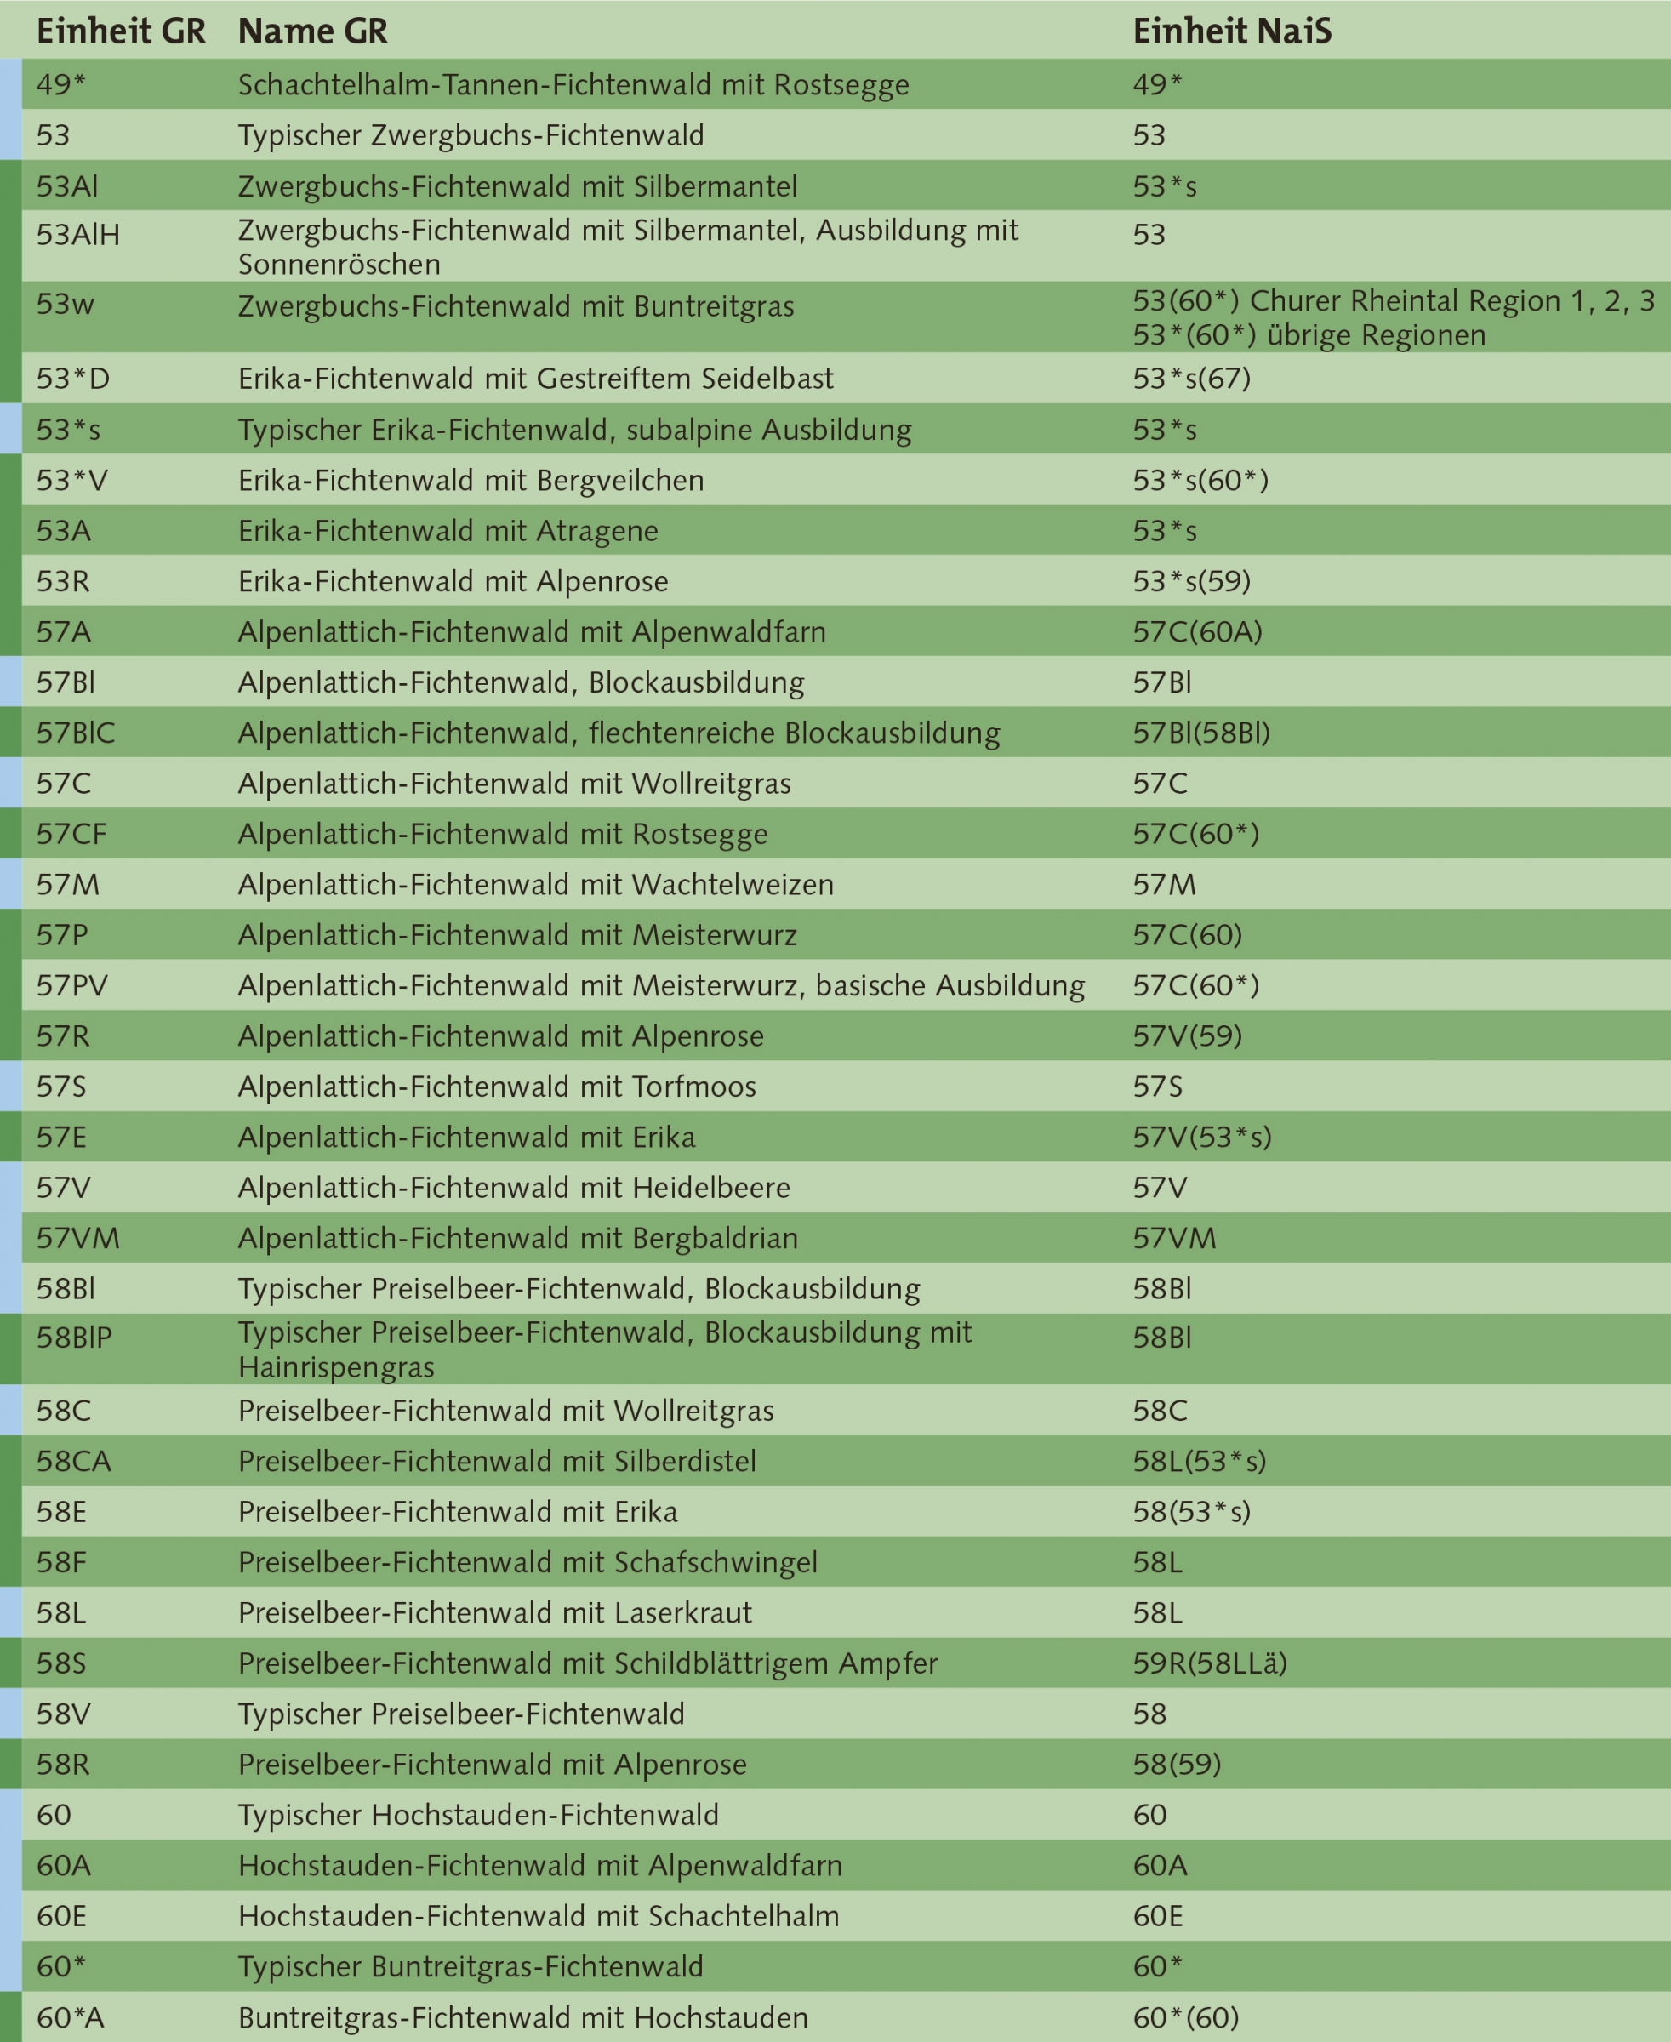Click unit cell '53R'
The width and height of the screenshot is (1671, 2042).
pos(63,581)
